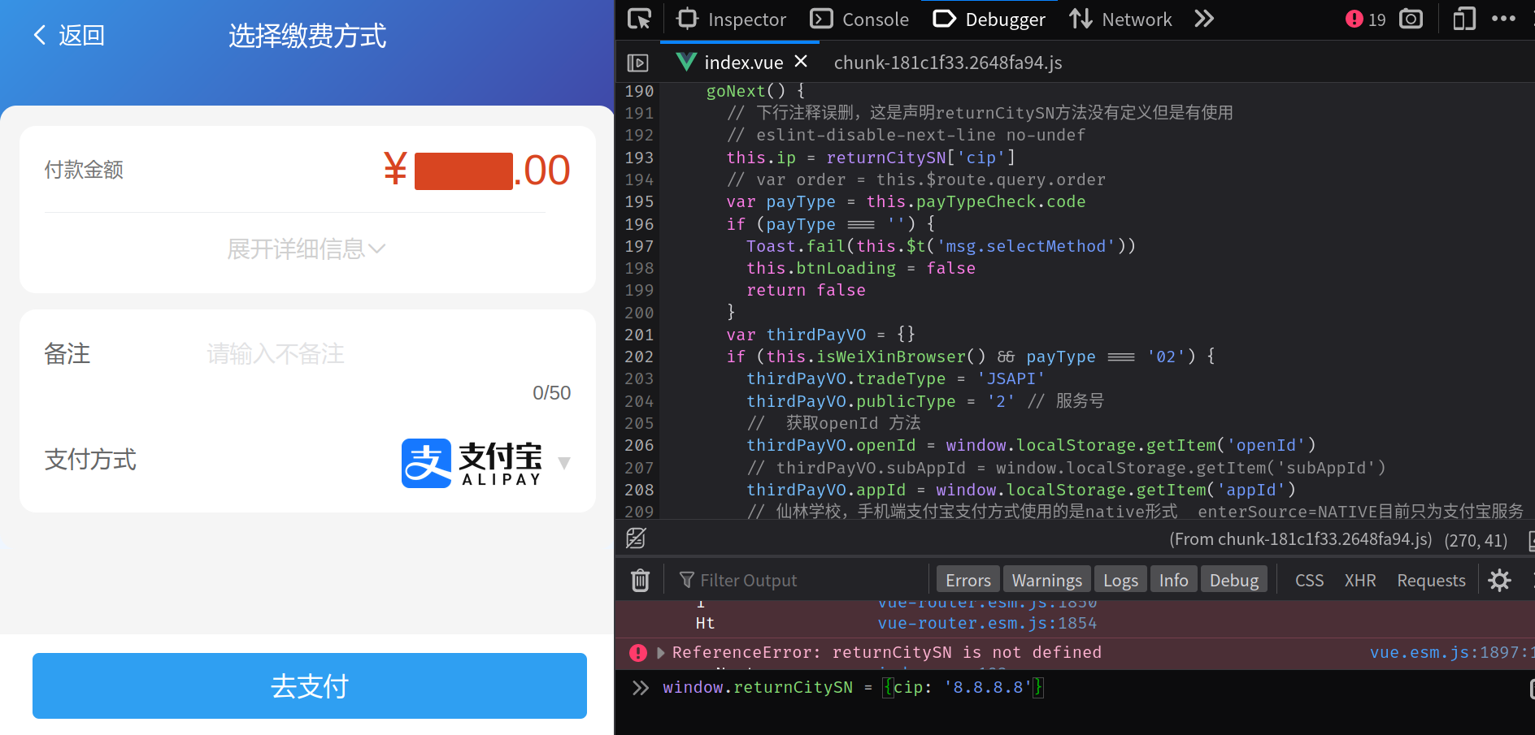The image size is (1535, 735).
Task: Toggle the Info filter button
Action: click(x=1173, y=580)
